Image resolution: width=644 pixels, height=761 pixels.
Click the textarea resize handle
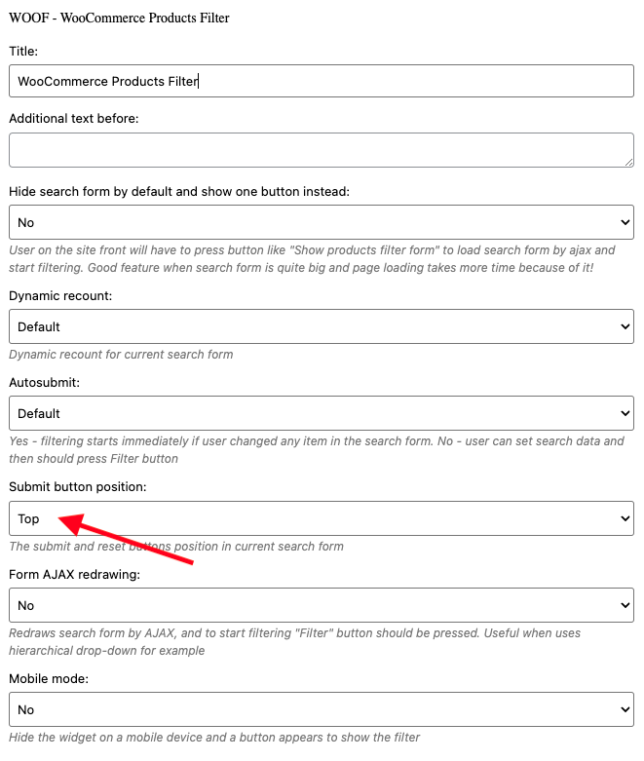[629, 163]
